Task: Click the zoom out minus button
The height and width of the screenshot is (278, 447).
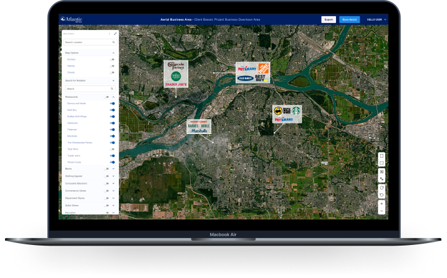Action: (x=382, y=211)
